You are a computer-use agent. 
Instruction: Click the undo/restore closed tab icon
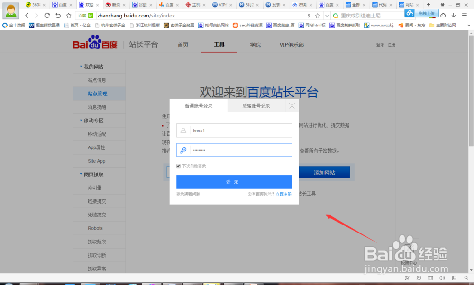pyautogui.click(x=58, y=16)
